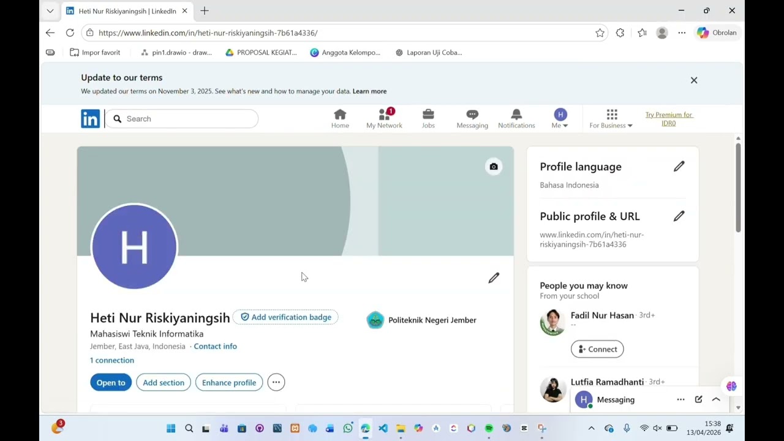The image size is (784, 441).
Task: Click the Add section button
Action: click(x=164, y=382)
